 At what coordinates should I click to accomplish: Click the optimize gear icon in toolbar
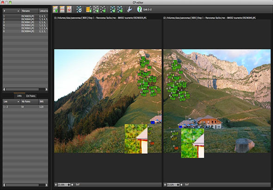pyautogui.click(x=79, y=9)
